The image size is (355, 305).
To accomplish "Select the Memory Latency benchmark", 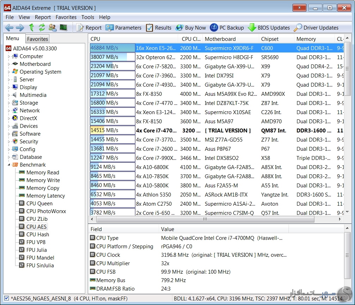I will 45,196.
